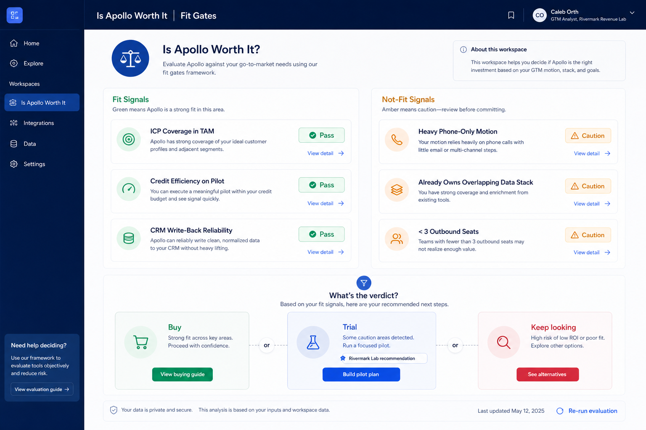Click the About this workspace info icon

(x=463, y=50)
